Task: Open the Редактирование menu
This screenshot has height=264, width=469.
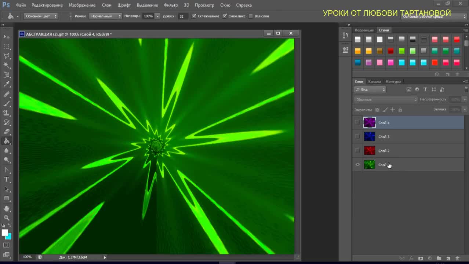Action: (47, 5)
